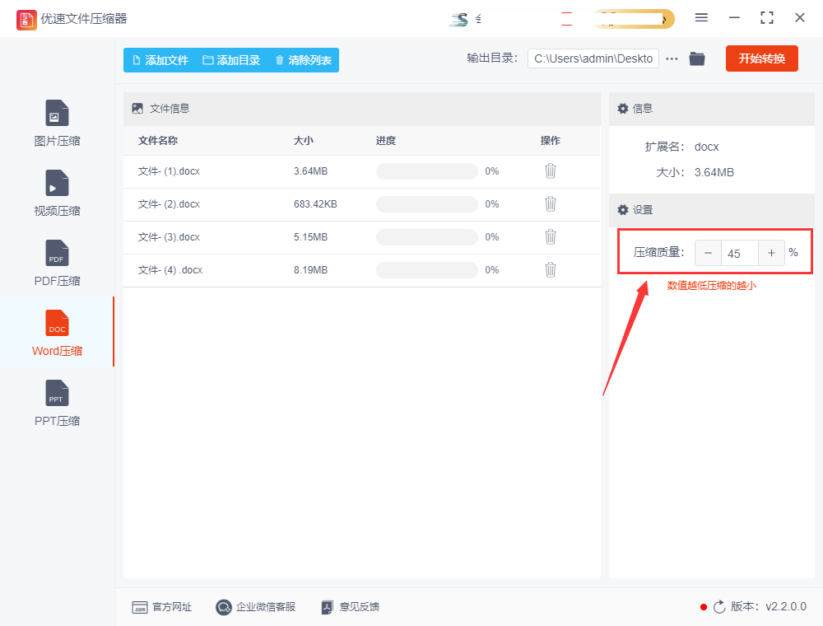Remove 文件- (3).docx using its trash icon
The image size is (823, 626).
click(550, 237)
